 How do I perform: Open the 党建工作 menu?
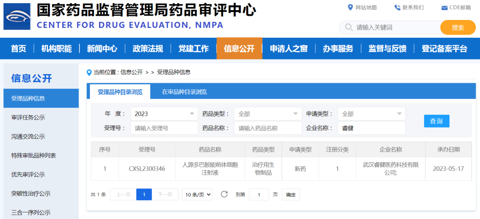pyautogui.click(x=193, y=49)
